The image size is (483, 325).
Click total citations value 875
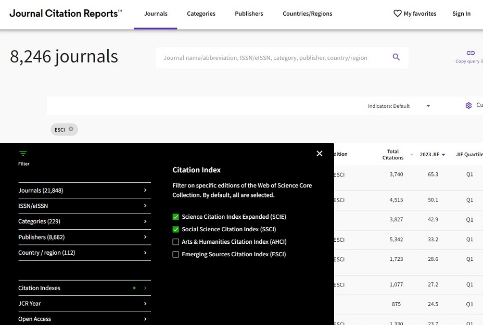[396, 304]
